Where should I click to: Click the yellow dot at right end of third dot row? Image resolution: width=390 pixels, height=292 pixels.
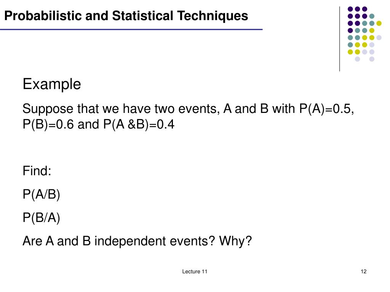click(379, 23)
